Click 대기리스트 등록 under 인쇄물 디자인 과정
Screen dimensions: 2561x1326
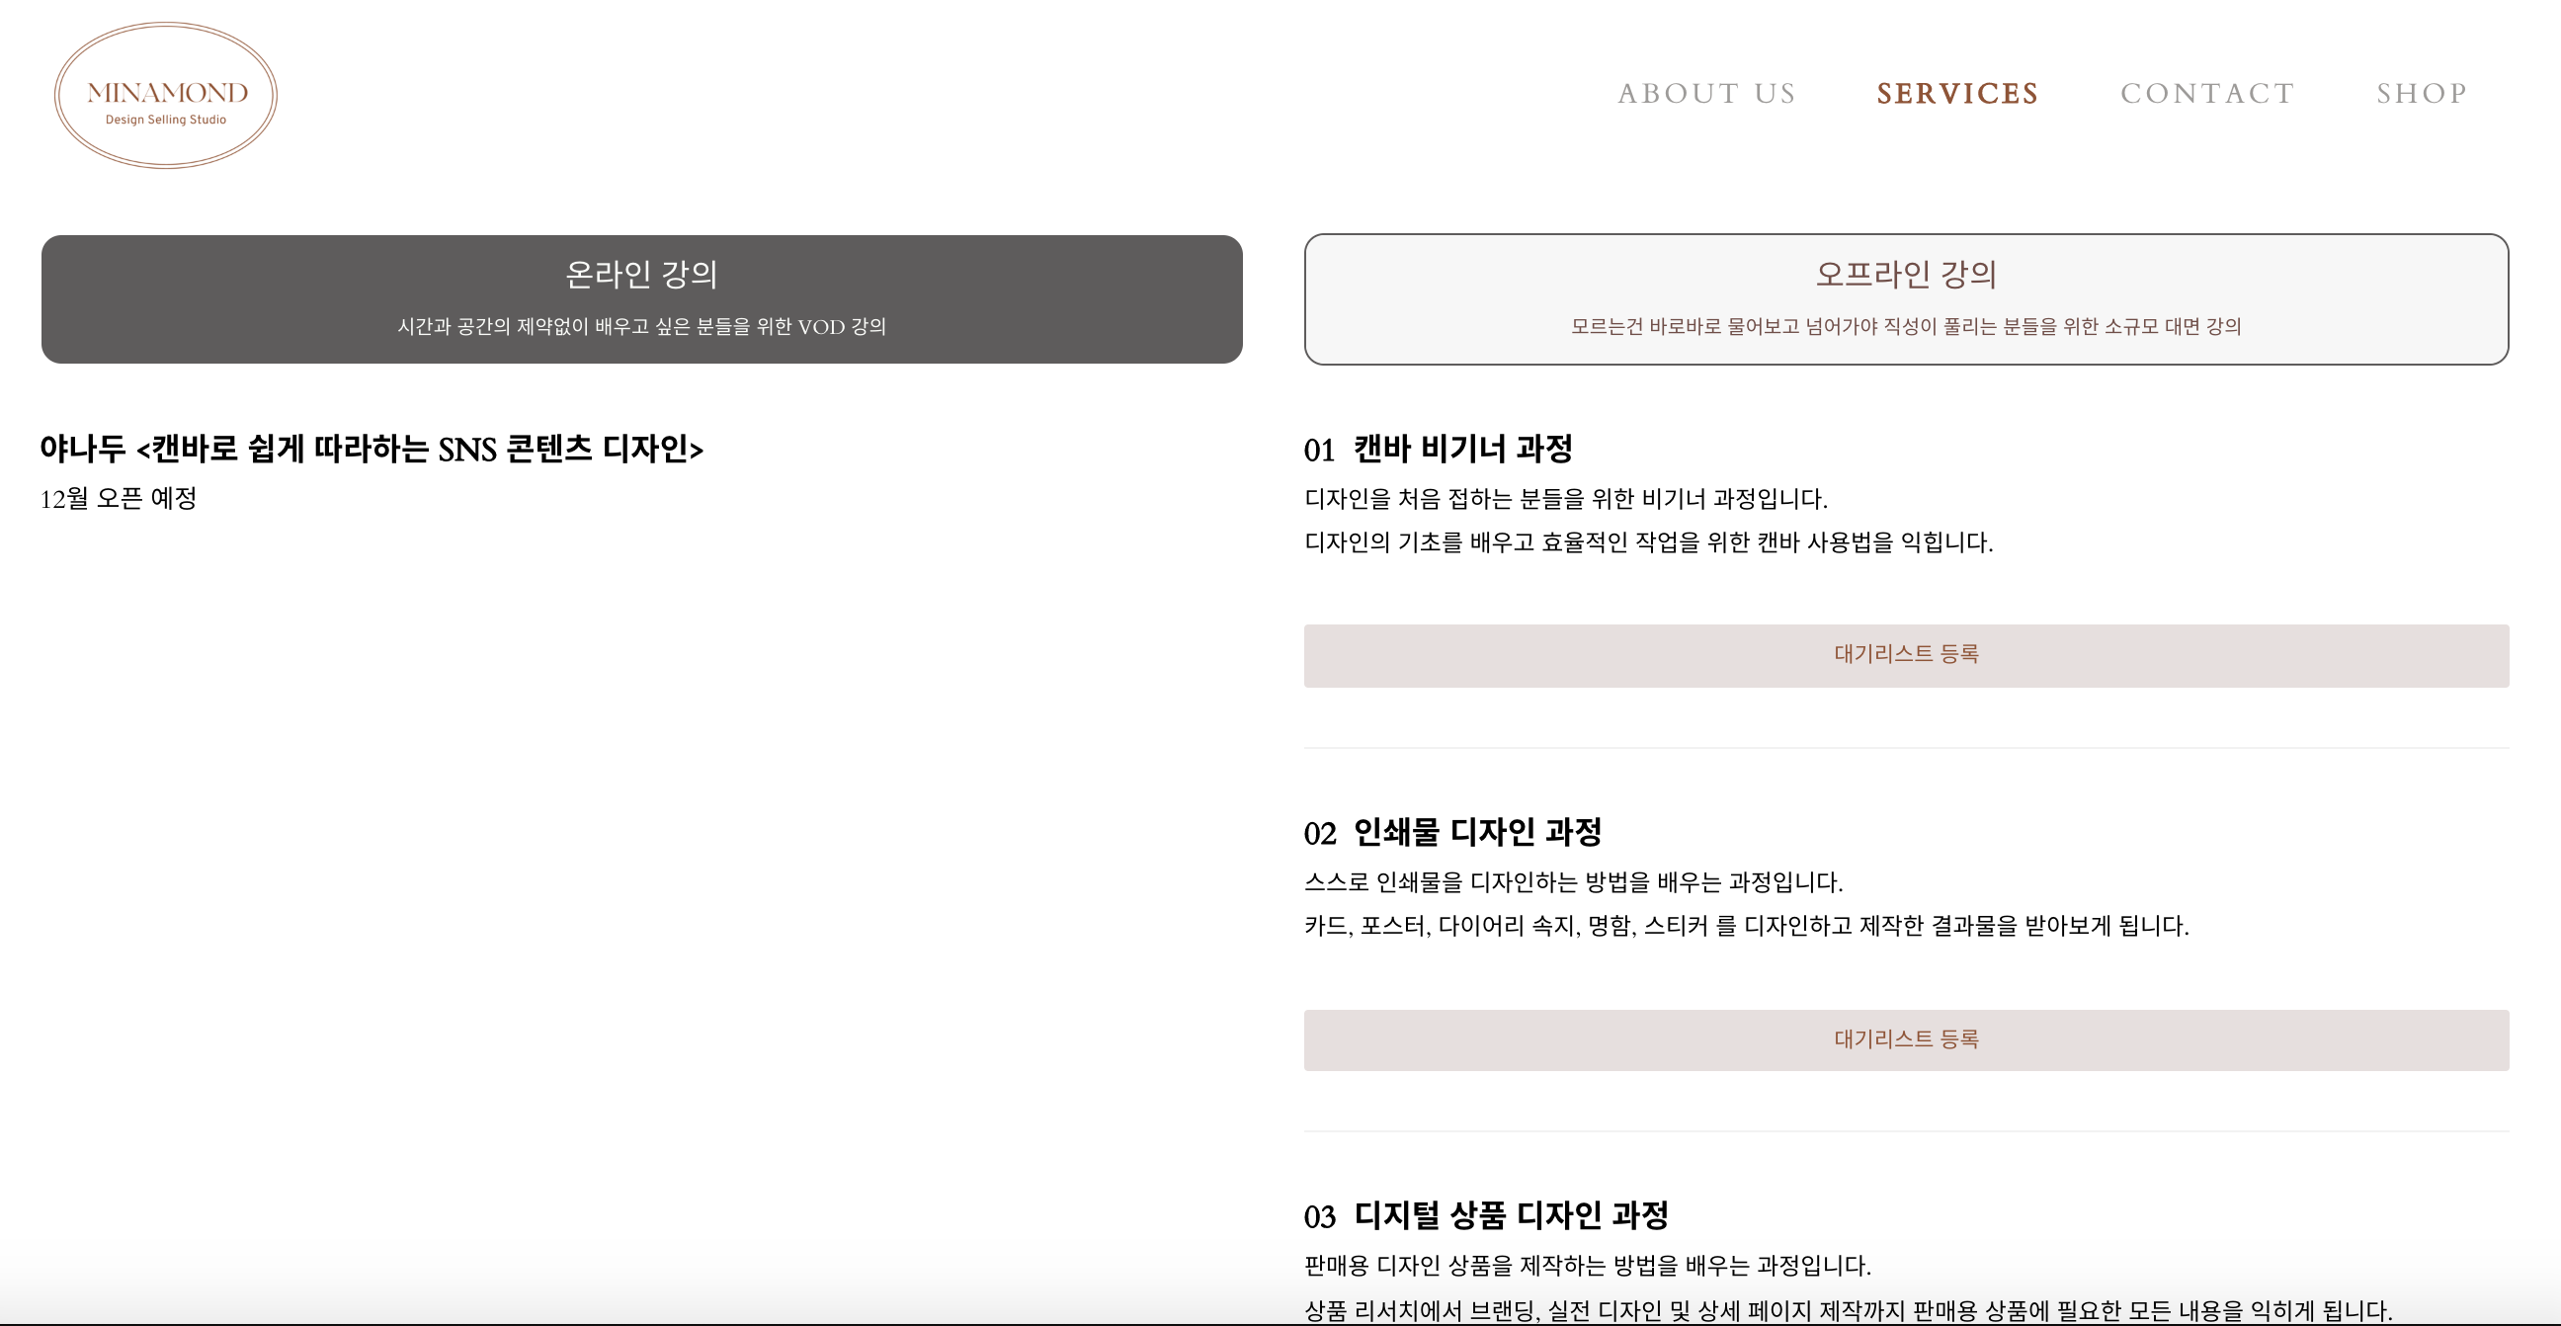1906,1039
